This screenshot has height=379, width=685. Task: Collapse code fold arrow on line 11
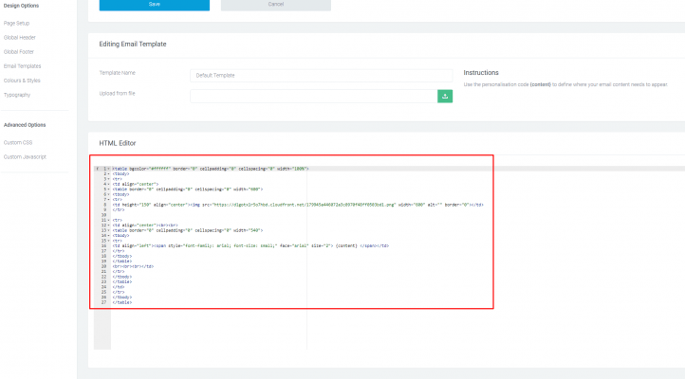[x=109, y=220]
